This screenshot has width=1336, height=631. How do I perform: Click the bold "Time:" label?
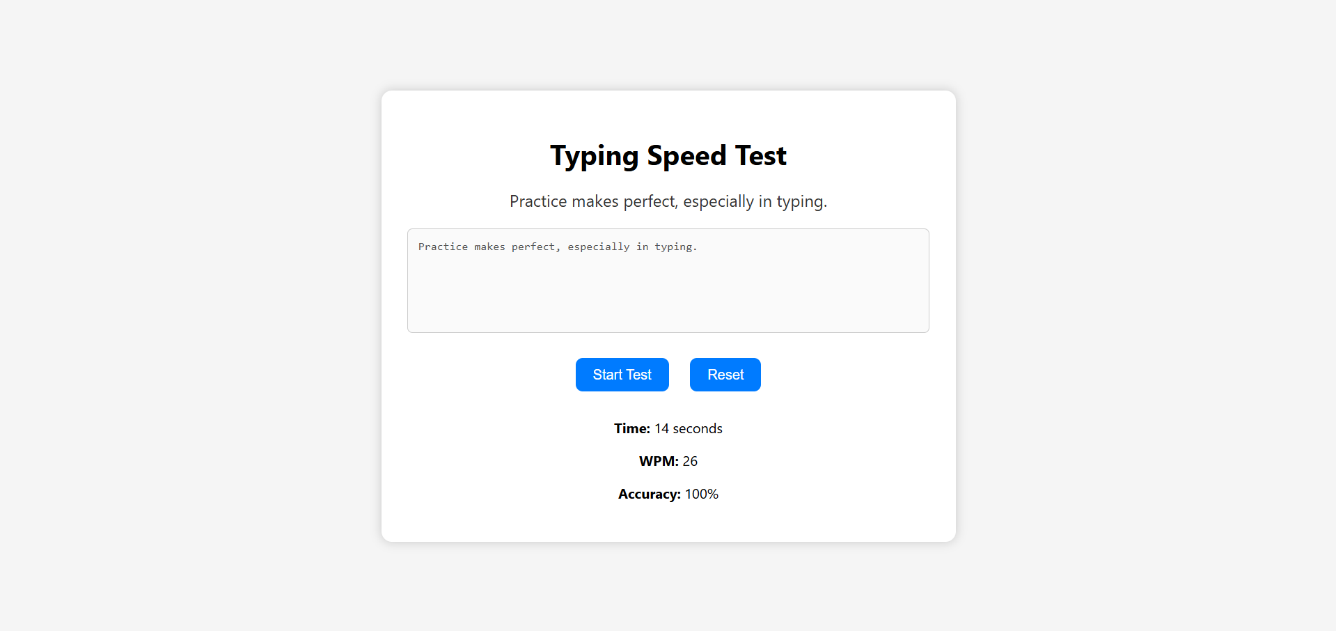click(631, 428)
